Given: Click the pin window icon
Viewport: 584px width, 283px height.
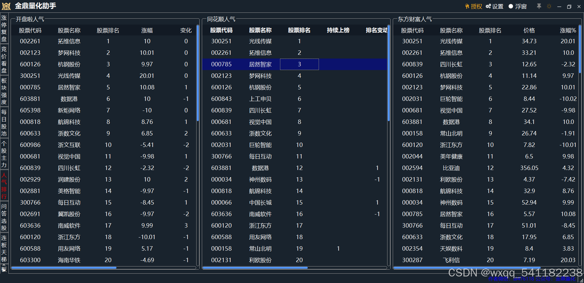Looking at the screenshot, I should [x=539, y=6].
